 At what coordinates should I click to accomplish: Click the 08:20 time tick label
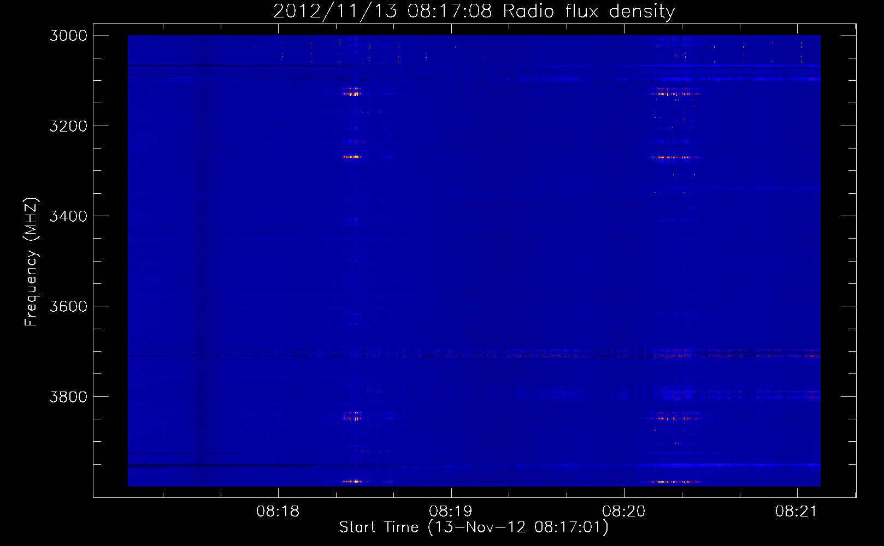[x=624, y=512]
